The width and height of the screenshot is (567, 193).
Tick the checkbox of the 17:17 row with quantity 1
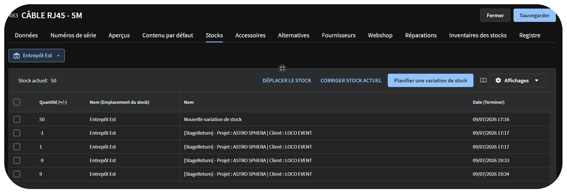click(17, 147)
